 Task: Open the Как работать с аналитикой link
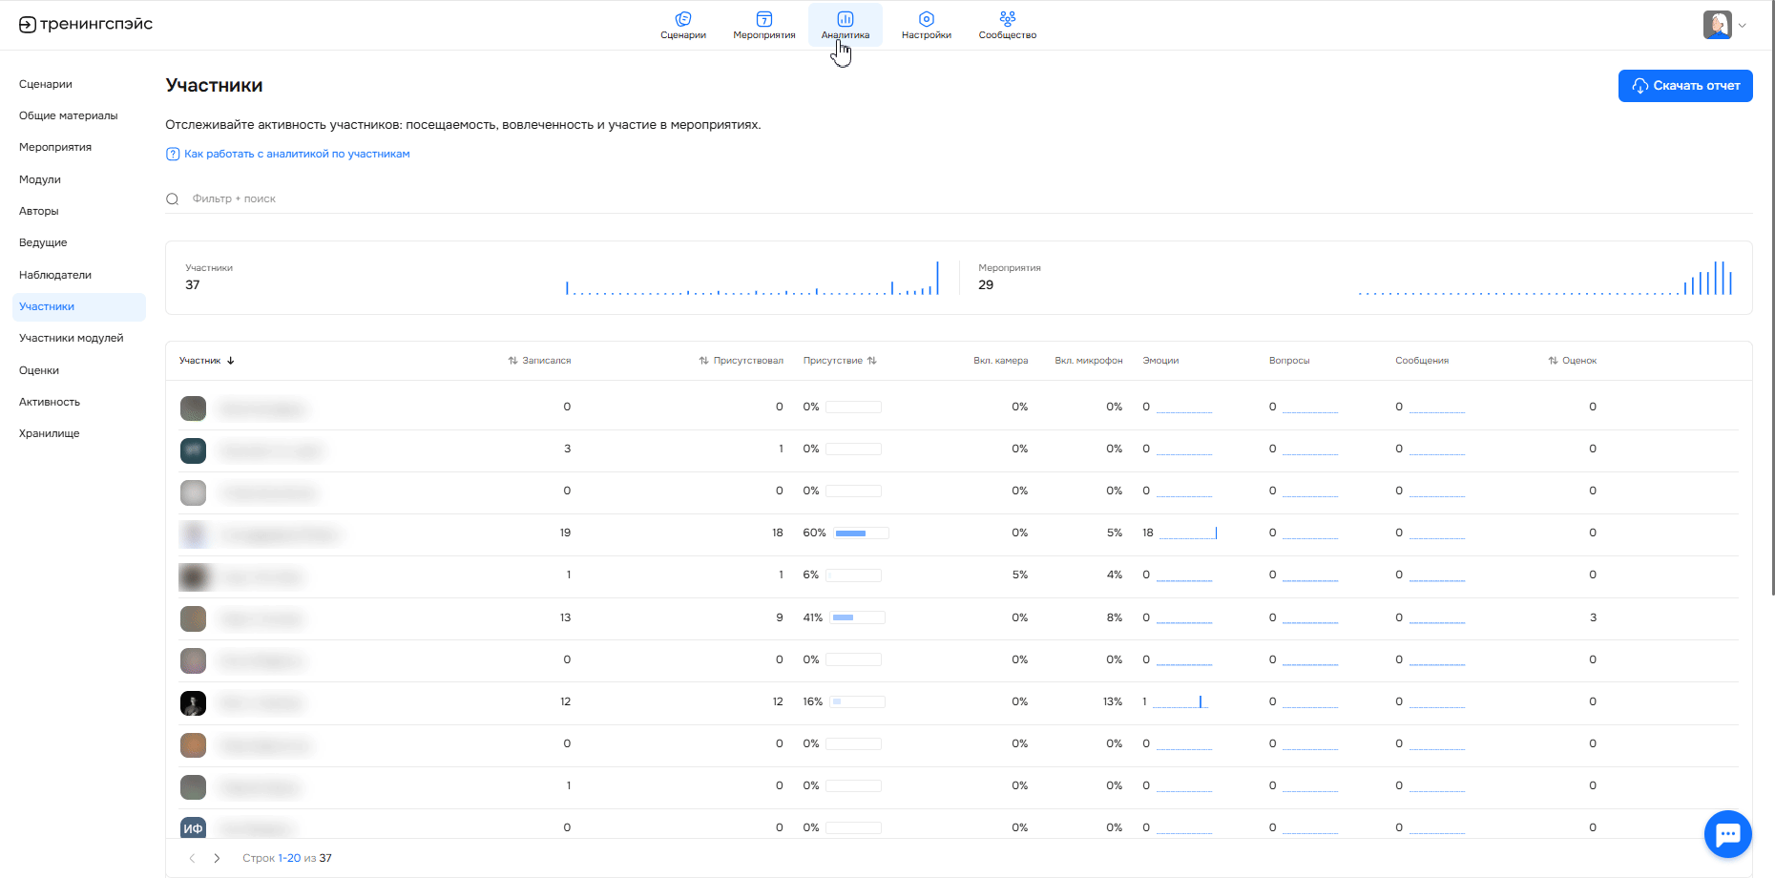(296, 154)
